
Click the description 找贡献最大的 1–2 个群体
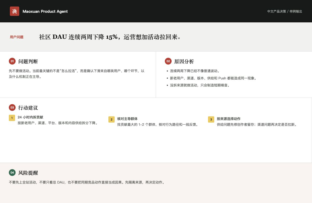coord(158,125)
